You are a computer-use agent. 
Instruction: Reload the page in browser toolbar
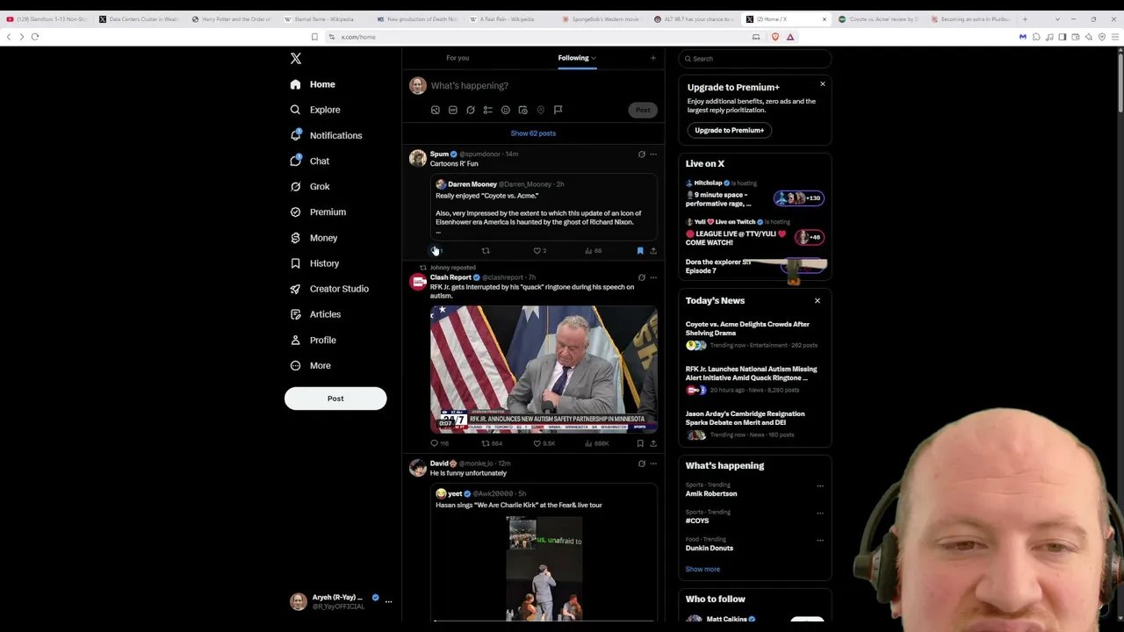click(35, 37)
